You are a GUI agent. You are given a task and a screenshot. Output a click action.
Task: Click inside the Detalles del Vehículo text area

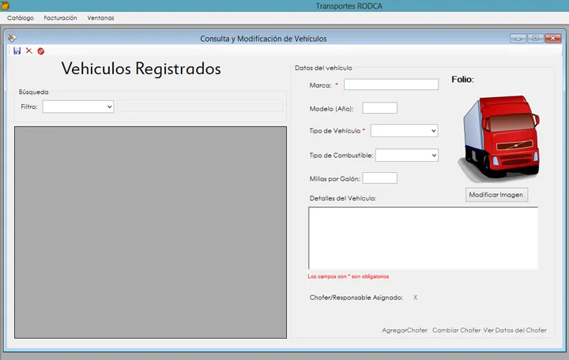(423, 238)
